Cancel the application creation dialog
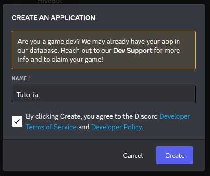The image size is (210, 176). click(133, 155)
